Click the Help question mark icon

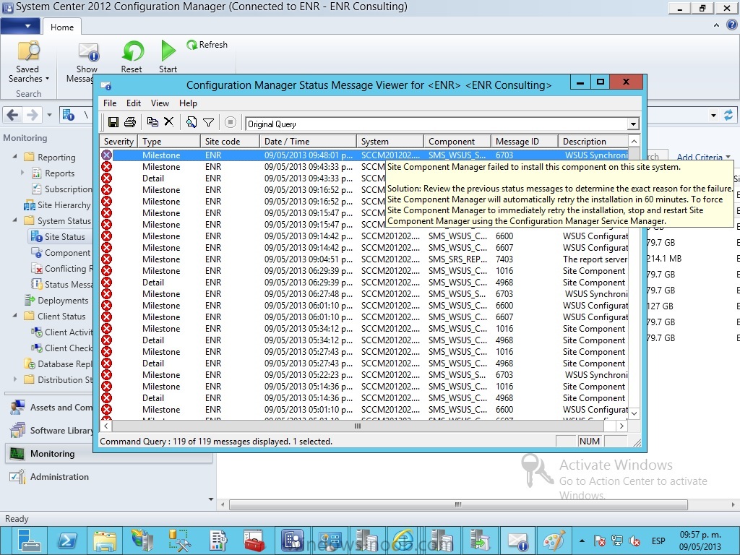[x=732, y=25]
